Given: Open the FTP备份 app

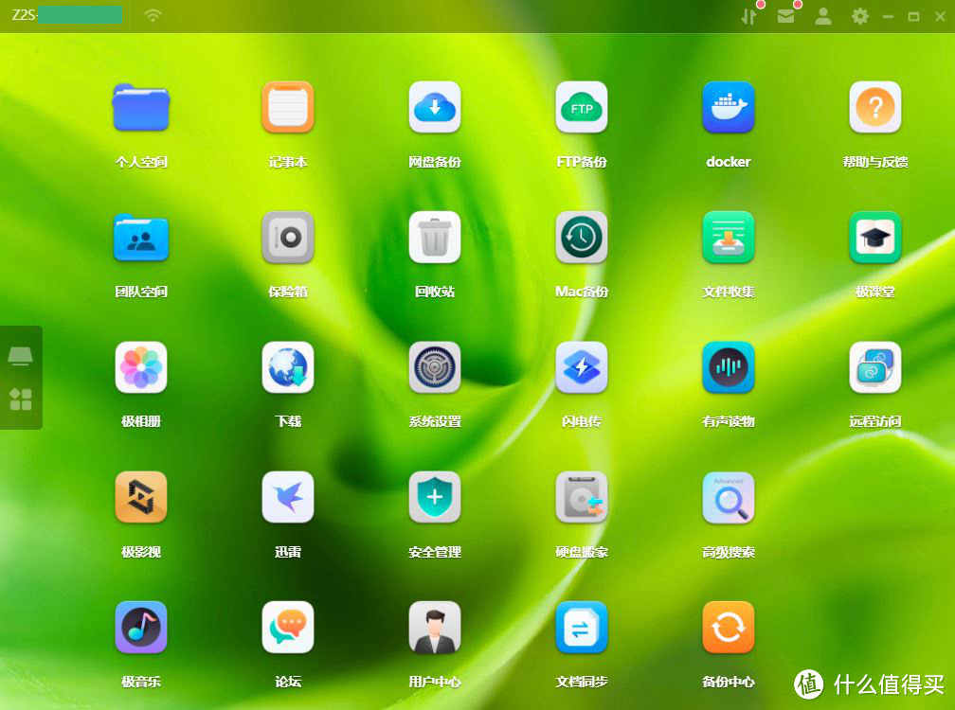Looking at the screenshot, I should [x=581, y=107].
